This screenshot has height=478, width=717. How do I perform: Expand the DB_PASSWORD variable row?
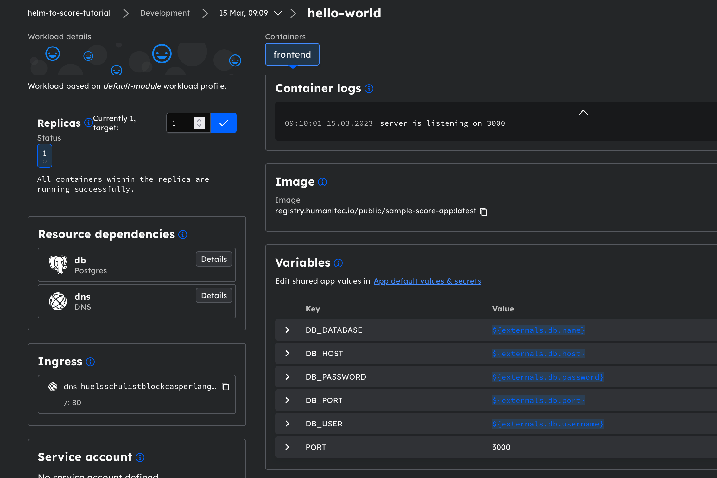click(x=287, y=377)
